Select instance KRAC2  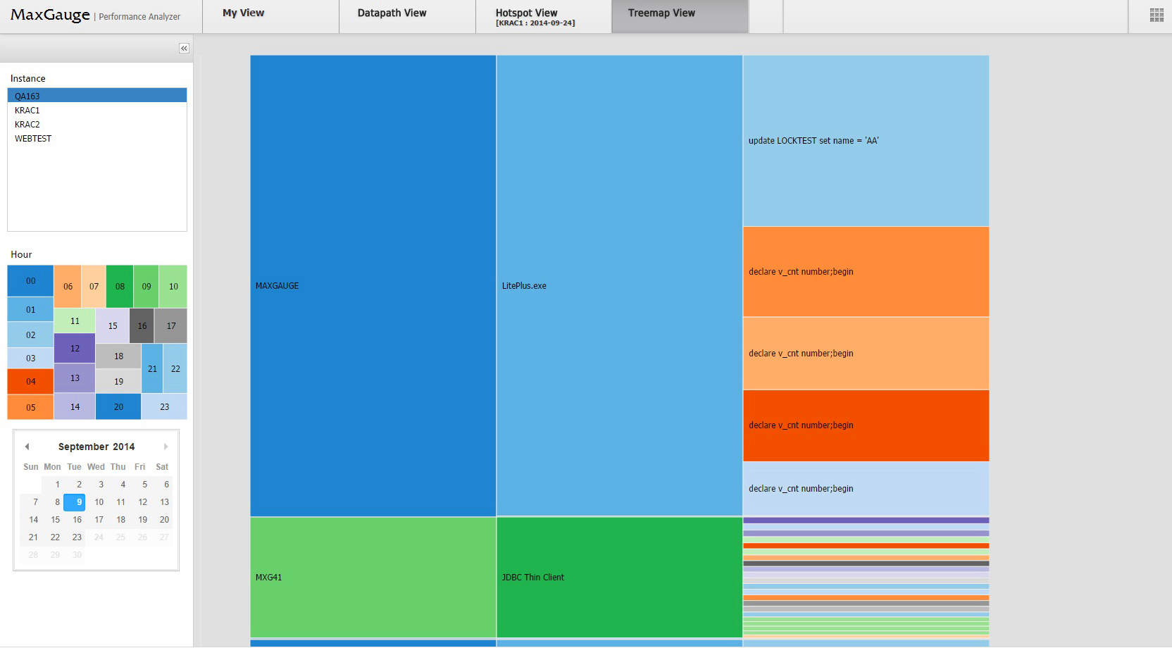point(97,124)
